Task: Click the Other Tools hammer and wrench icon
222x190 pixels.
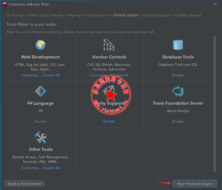Action: click(x=41, y=137)
